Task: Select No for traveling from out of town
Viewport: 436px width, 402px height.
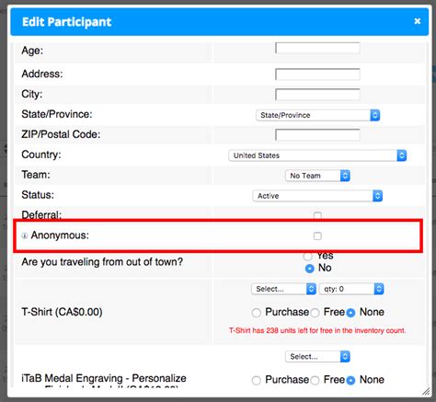Action: tap(310, 269)
